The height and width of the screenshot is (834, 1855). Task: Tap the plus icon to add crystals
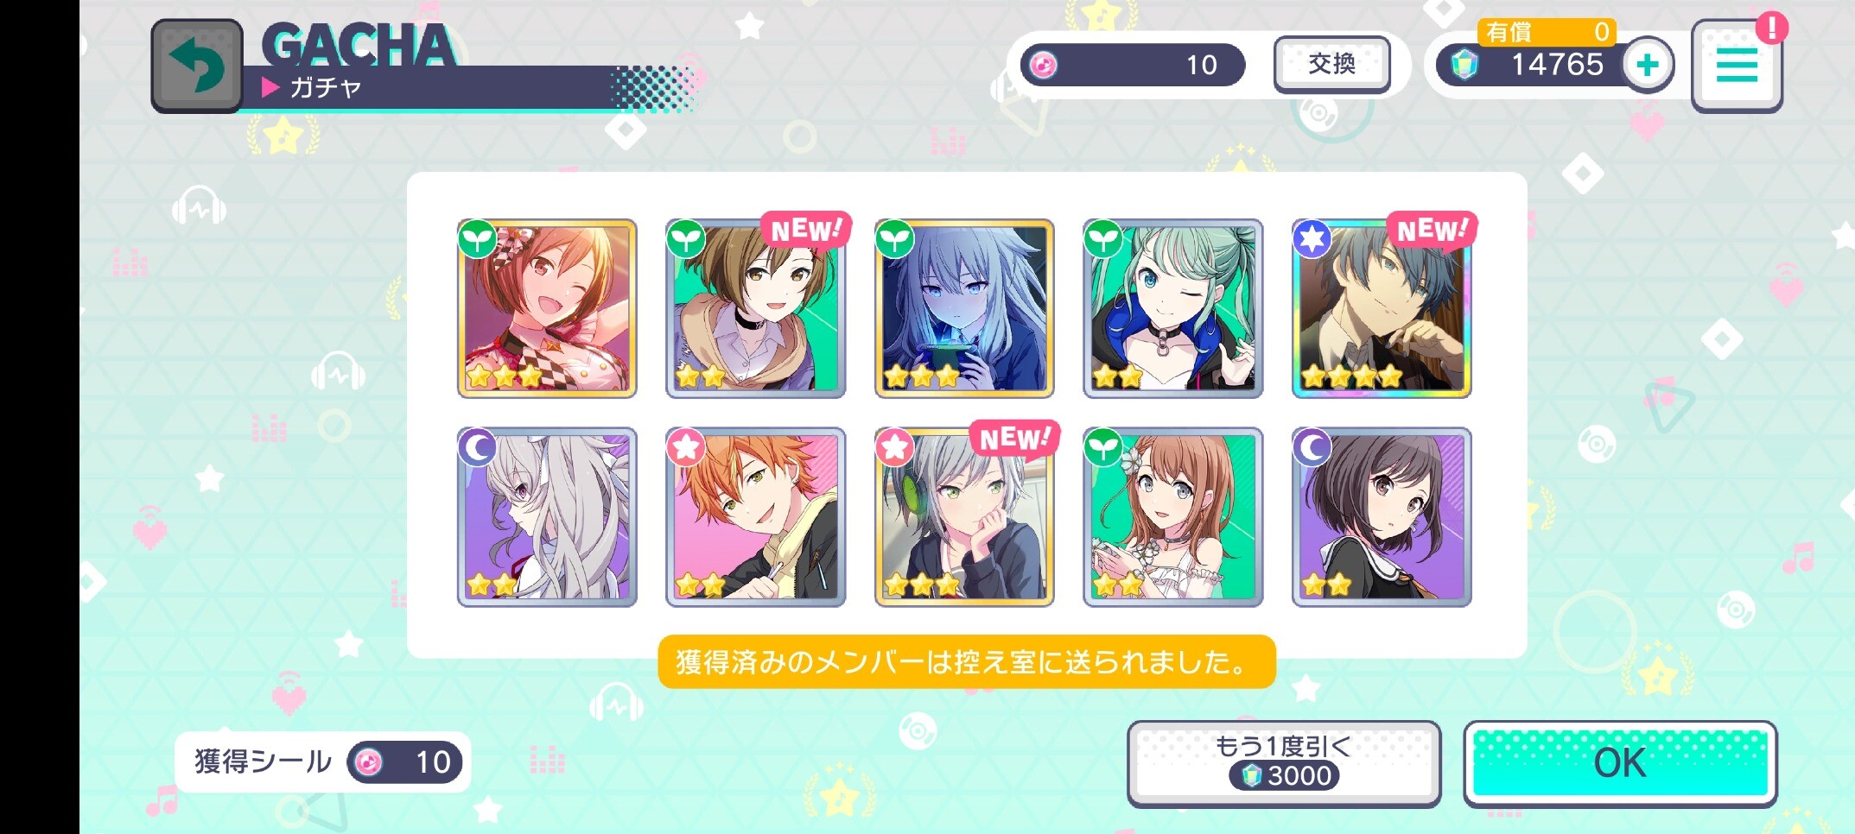[1647, 65]
